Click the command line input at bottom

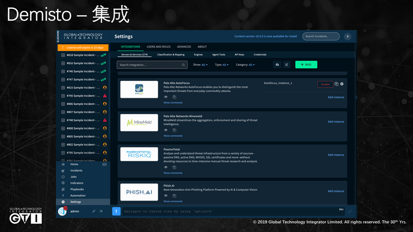[x=233, y=211]
